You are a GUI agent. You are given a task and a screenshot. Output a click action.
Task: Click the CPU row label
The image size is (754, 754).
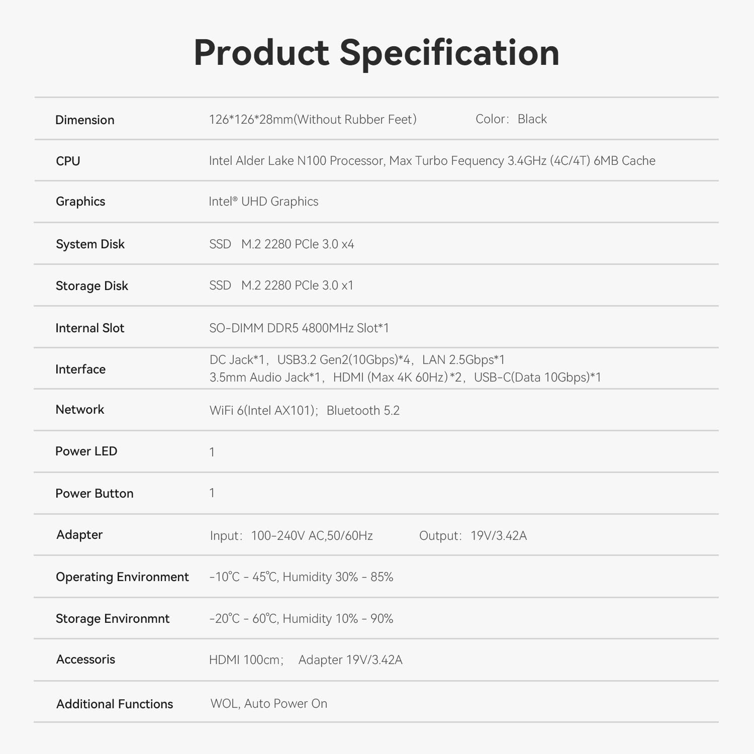tap(68, 161)
